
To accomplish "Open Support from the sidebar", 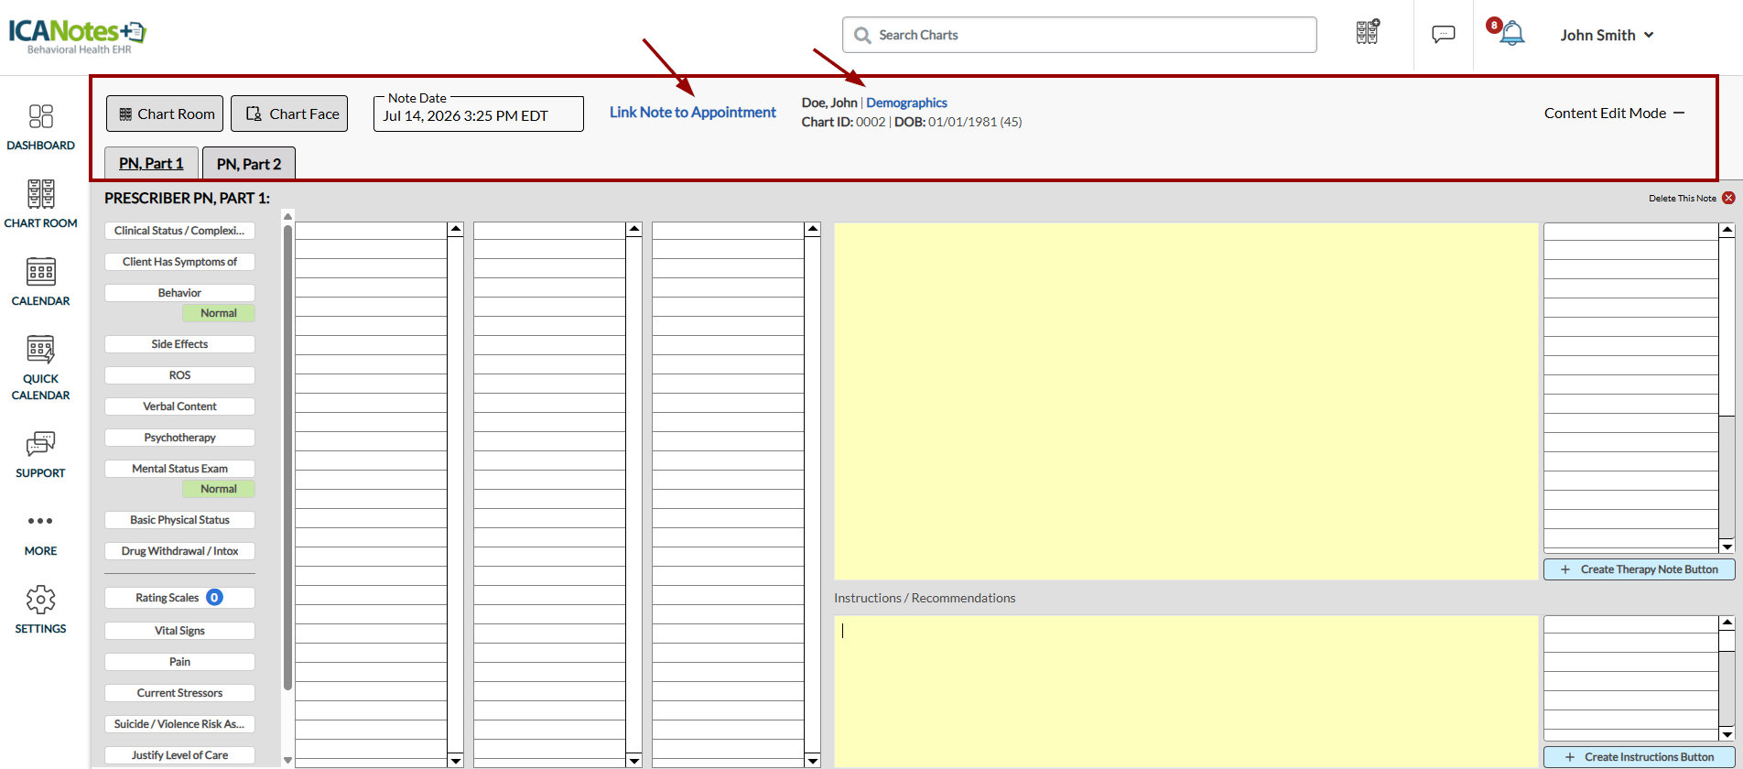I will (x=40, y=455).
